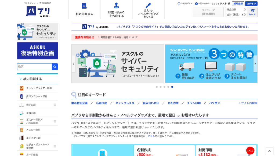Expand the ポスター印刷／パネル印刷 submenu
Image resolution: width=275 pixels, height=156 pixels.
(x=55, y=121)
